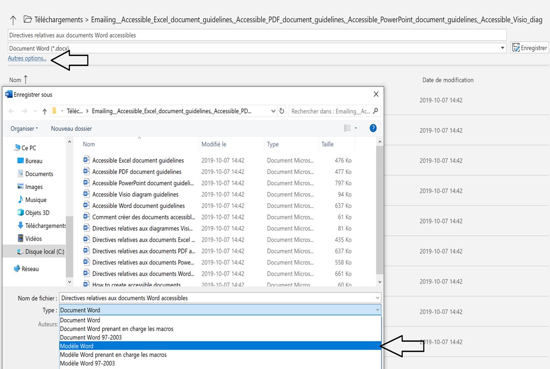Screen dimensions: 550x369
Task: Click the Up folder arrow in dialog
Action: click(45, 111)
